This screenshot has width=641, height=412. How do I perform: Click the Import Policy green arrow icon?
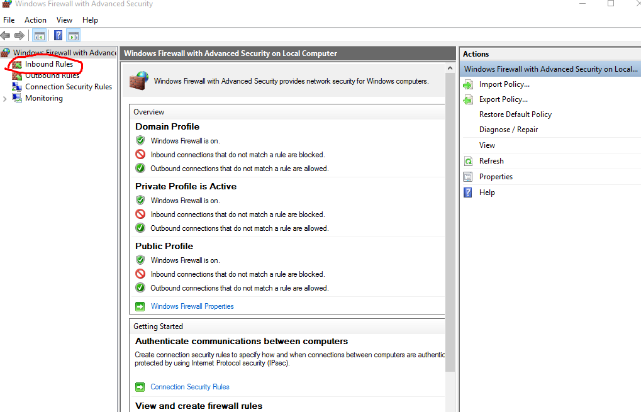(468, 85)
